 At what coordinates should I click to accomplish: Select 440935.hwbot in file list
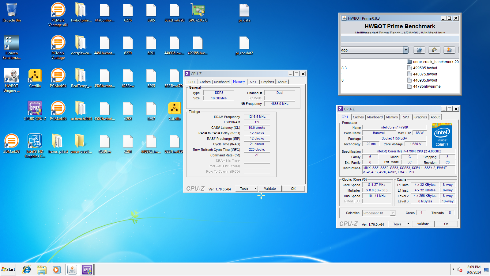point(425,80)
